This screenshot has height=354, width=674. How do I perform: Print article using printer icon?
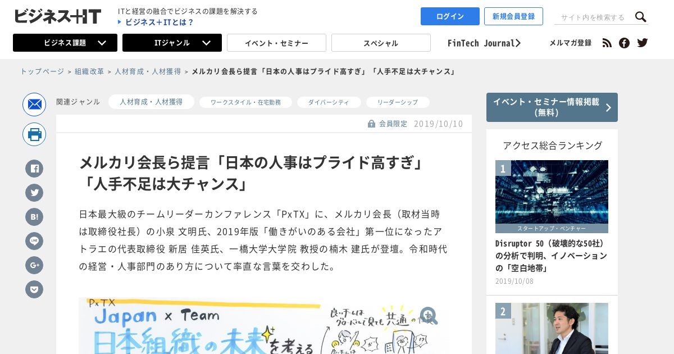click(34, 134)
